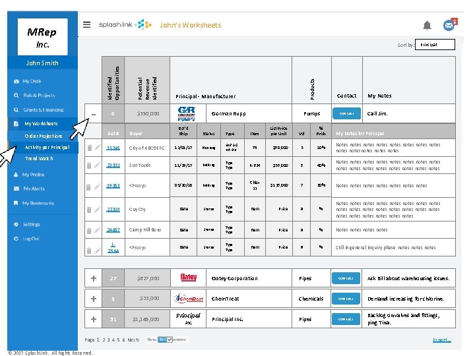Collapse the Gorman Rupp row
Screen dimensions: 475x356
point(94,114)
